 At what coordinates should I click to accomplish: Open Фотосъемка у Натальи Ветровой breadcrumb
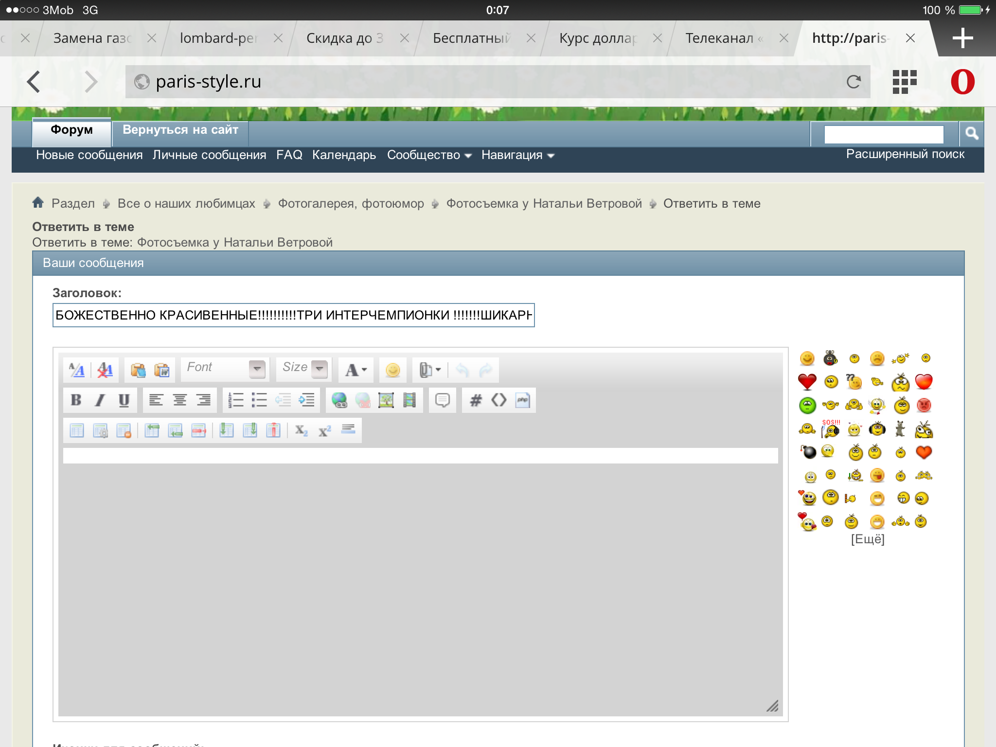[x=544, y=204]
